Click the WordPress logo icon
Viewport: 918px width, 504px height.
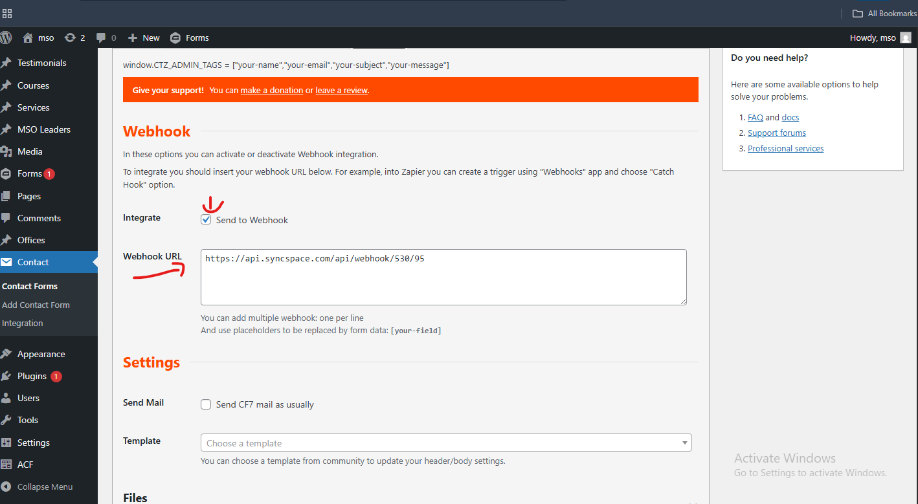click(x=5, y=38)
